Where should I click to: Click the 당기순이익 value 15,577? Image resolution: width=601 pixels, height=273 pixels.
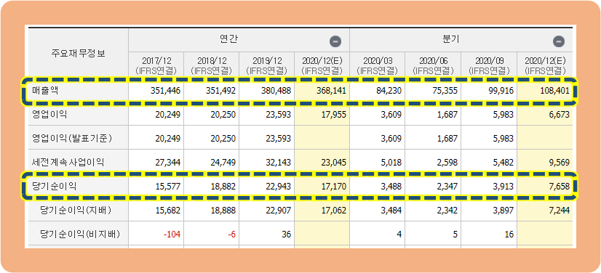(x=167, y=187)
